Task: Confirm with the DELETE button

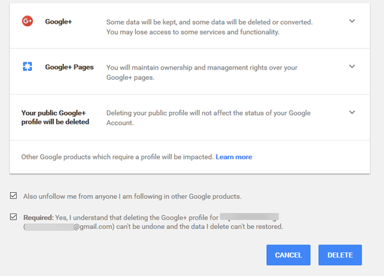Action: tap(340, 255)
